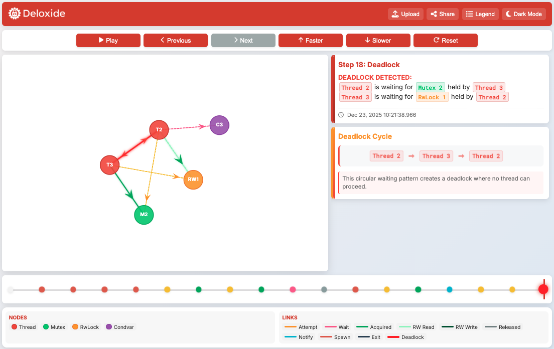
Task: Go to the Previous step
Action: tap(175, 41)
